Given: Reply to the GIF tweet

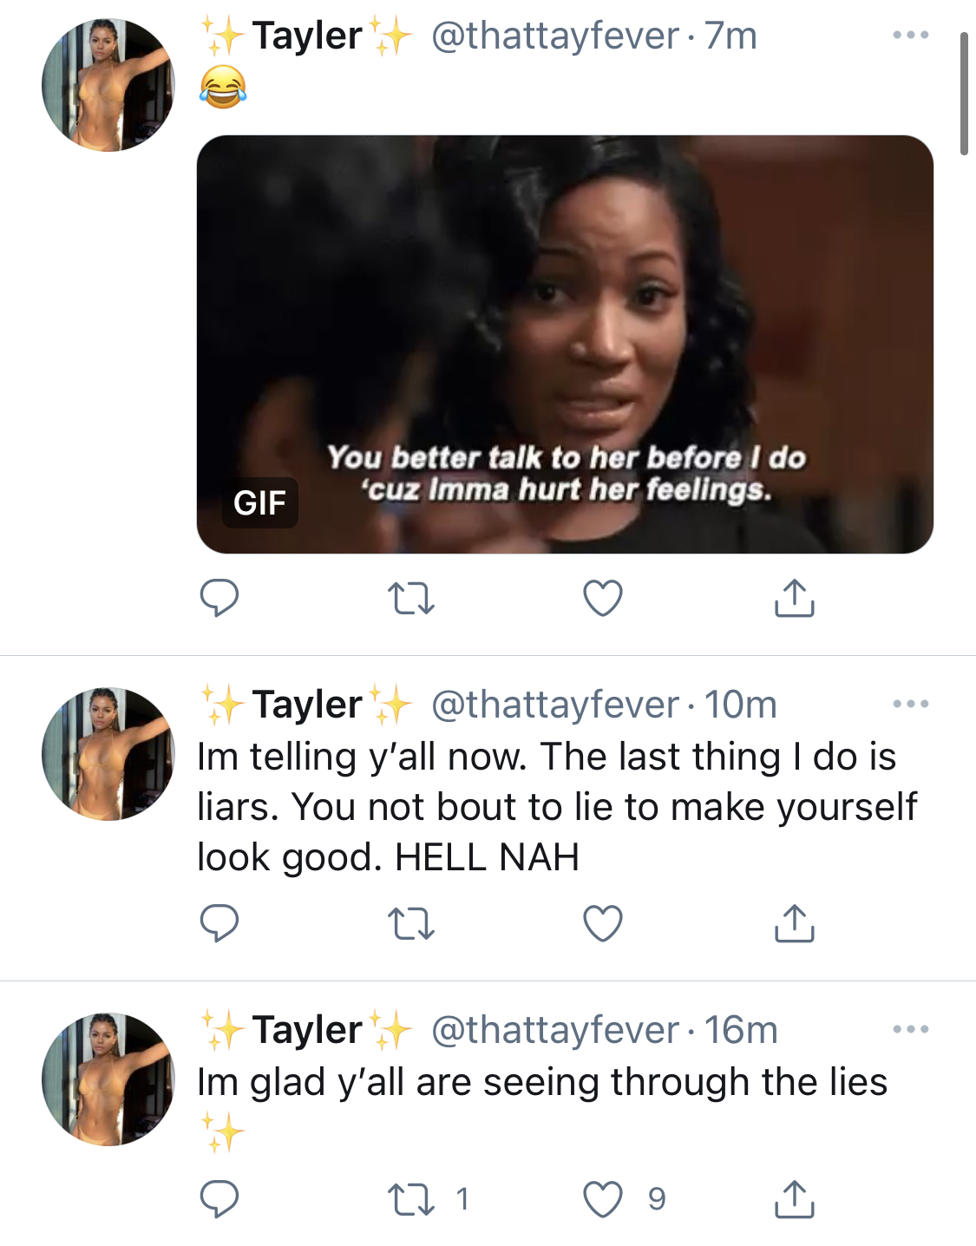Looking at the screenshot, I should [219, 598].
